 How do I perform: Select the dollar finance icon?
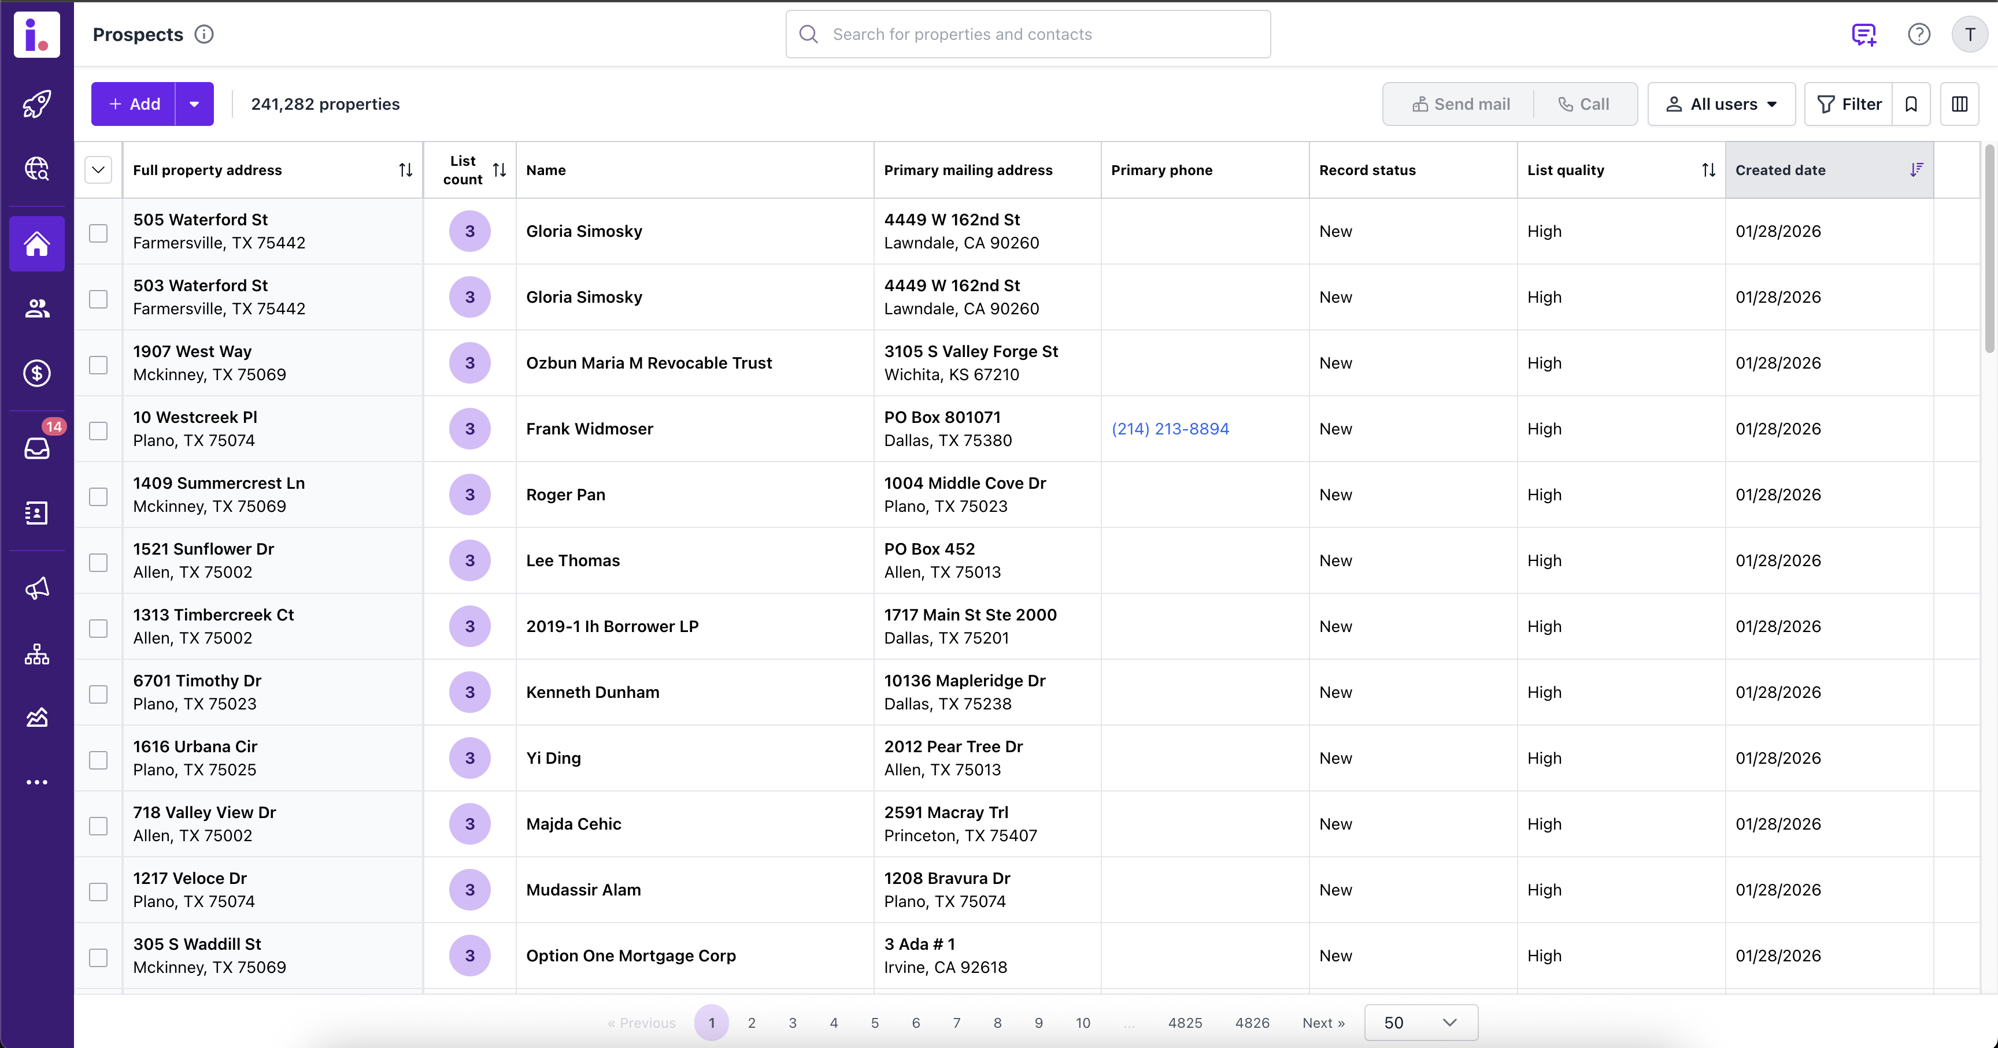coord(36,373)
